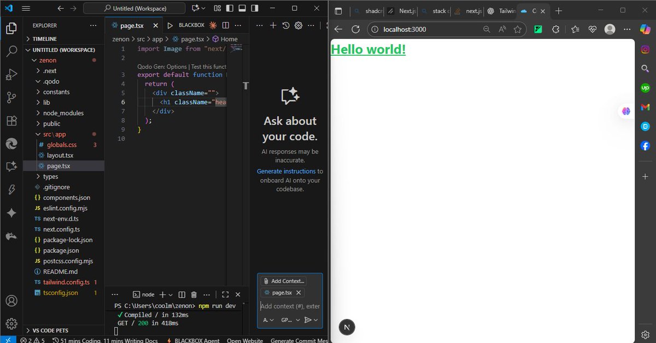Open the Copilot icon in Edge
Screen dimensions: 656x343
pyautogui.click(x=645, y=29)
